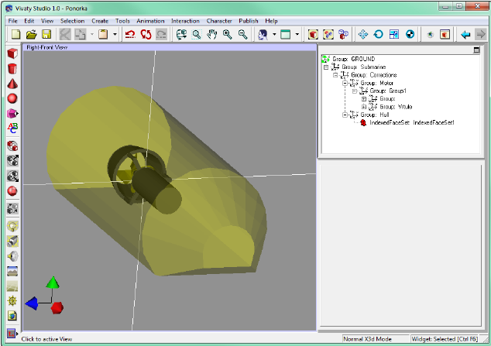Open the Help menu
The image size is (491, 346).
271,21
